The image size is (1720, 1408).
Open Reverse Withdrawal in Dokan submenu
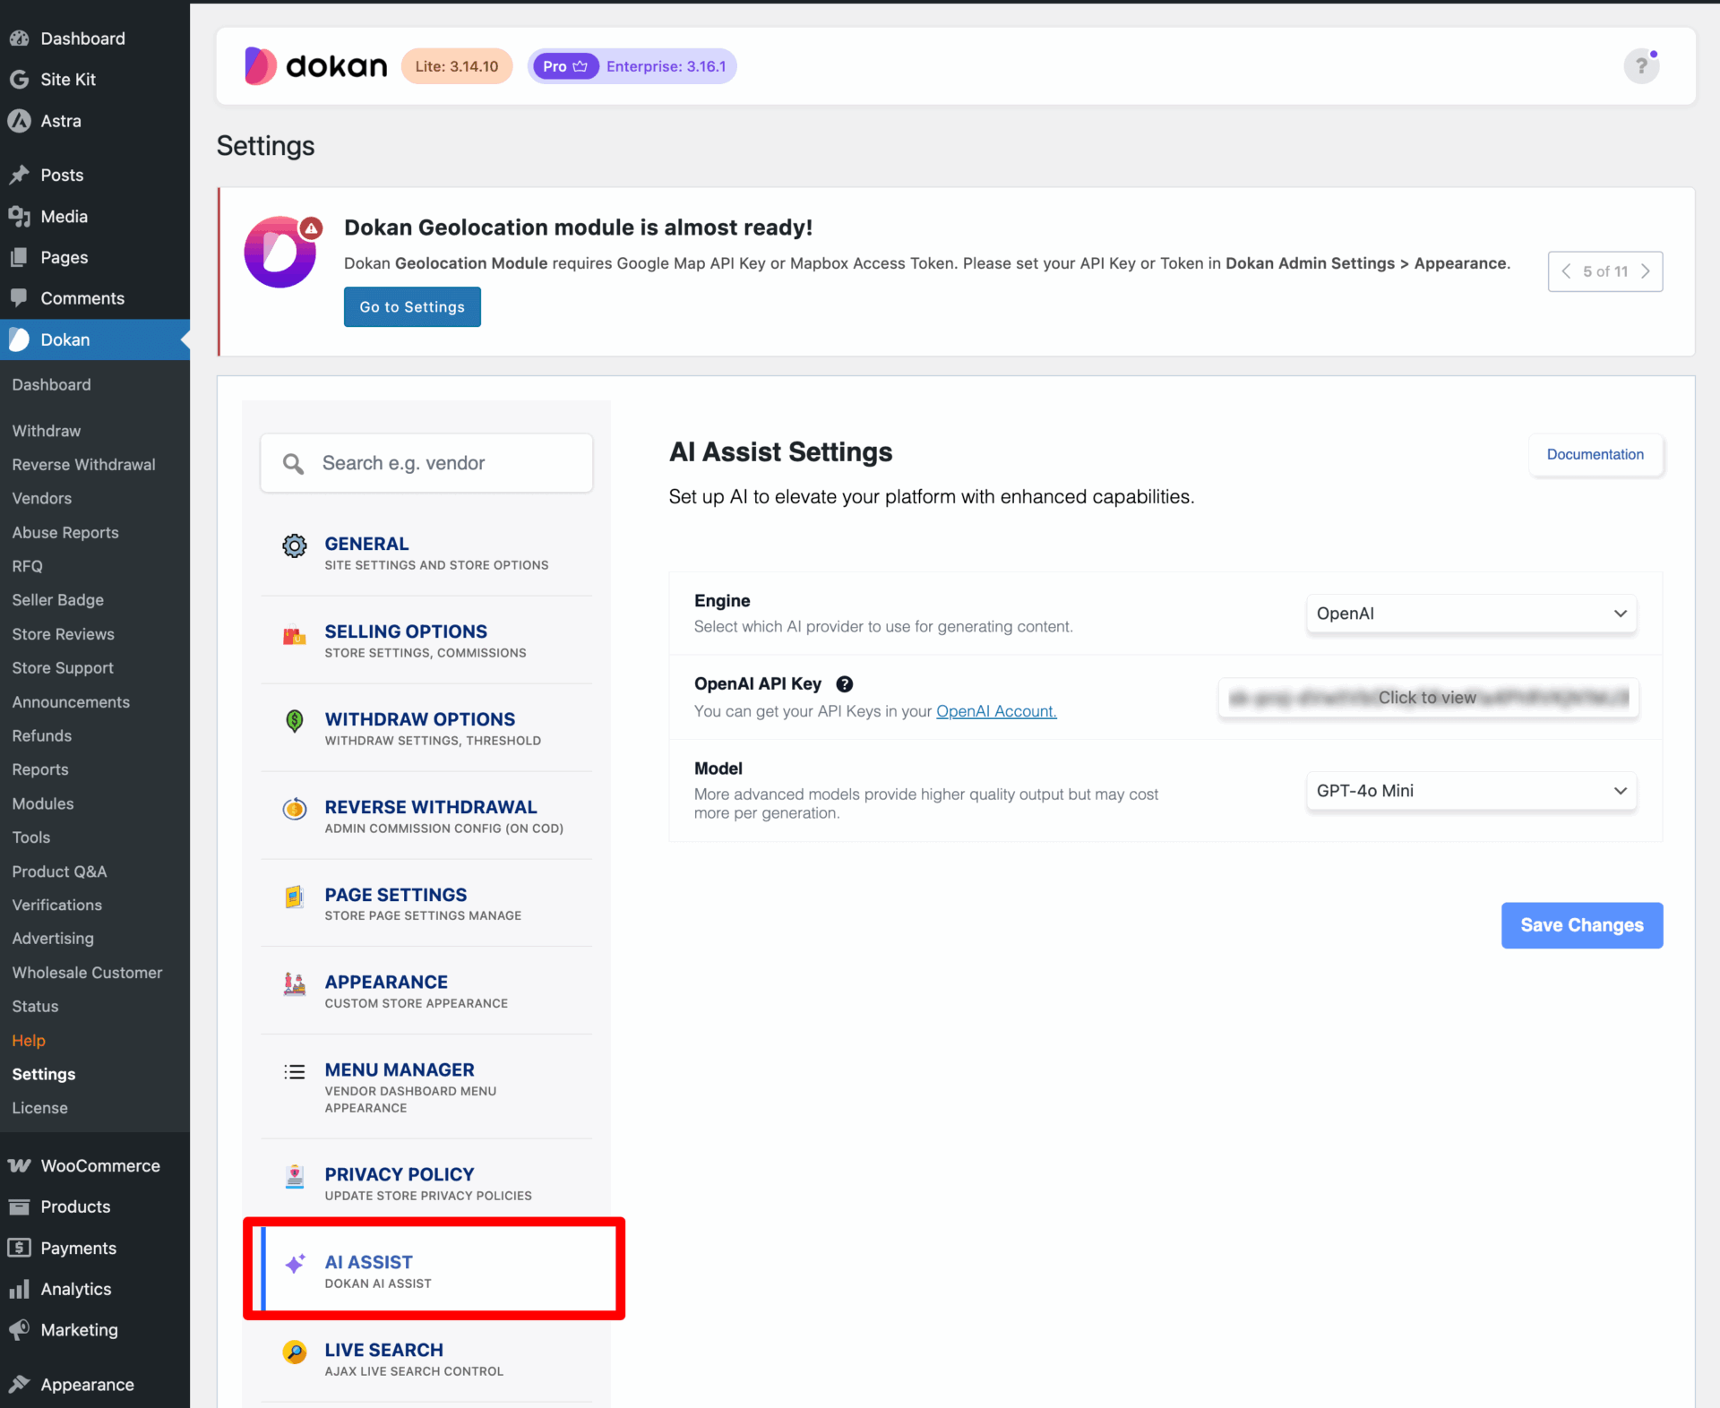click(x=84, y=464)
